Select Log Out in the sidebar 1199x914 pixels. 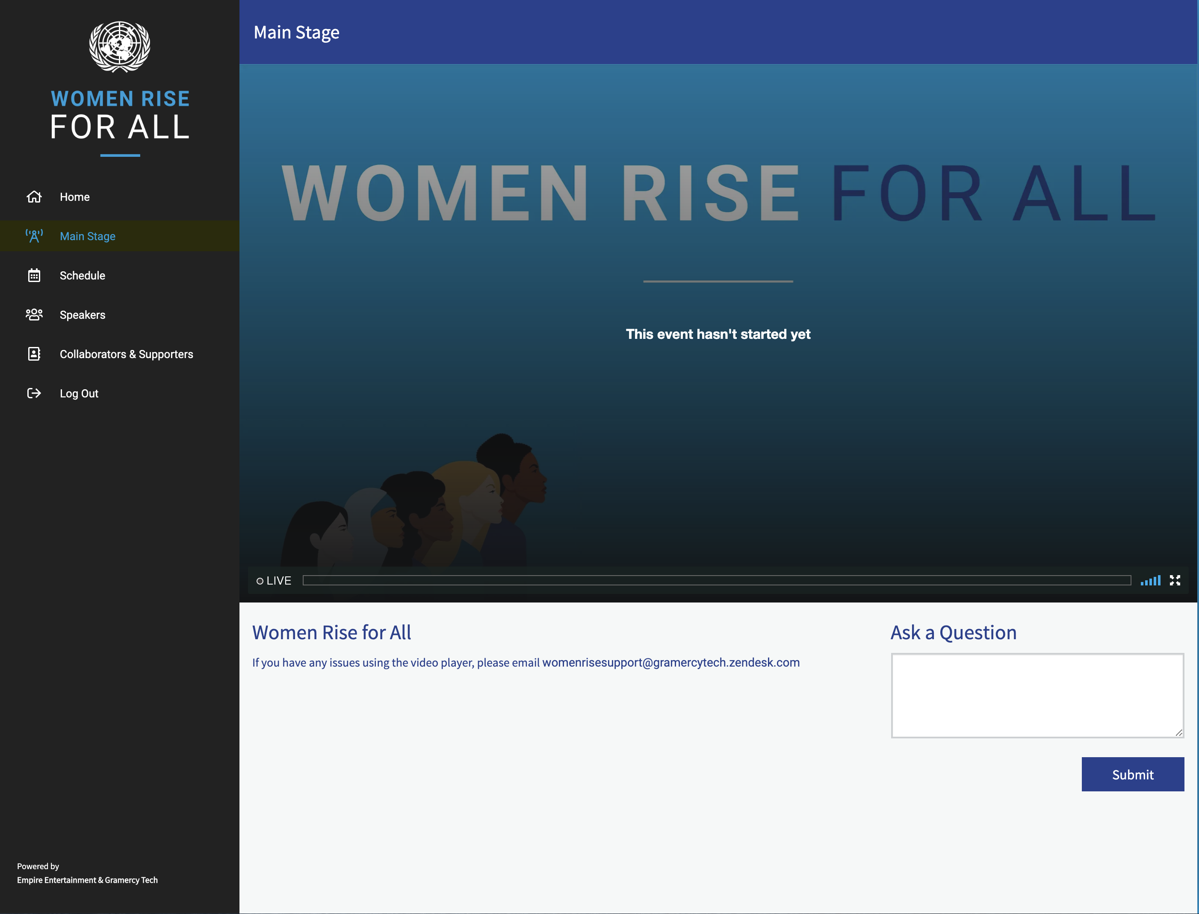pyautogui.click(x=79, y=394)
